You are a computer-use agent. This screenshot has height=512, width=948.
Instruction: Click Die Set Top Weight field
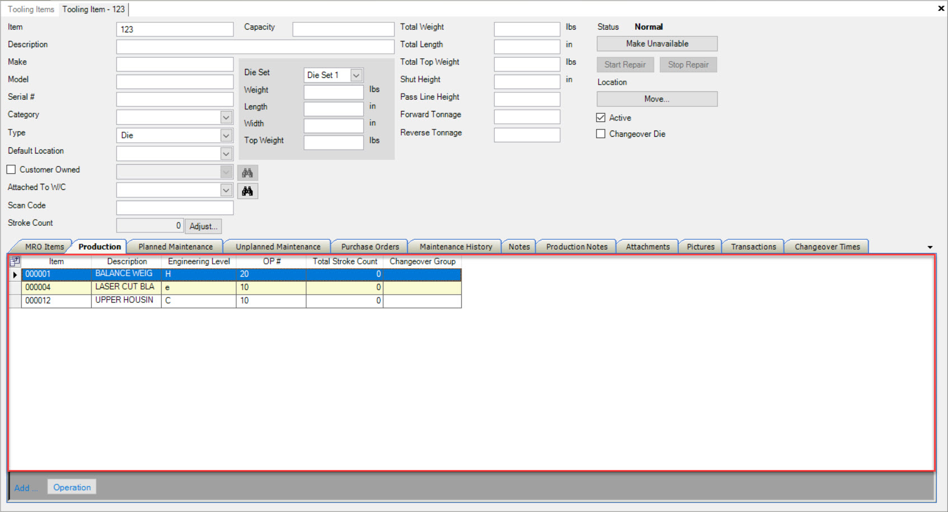[x=334, y=143]
